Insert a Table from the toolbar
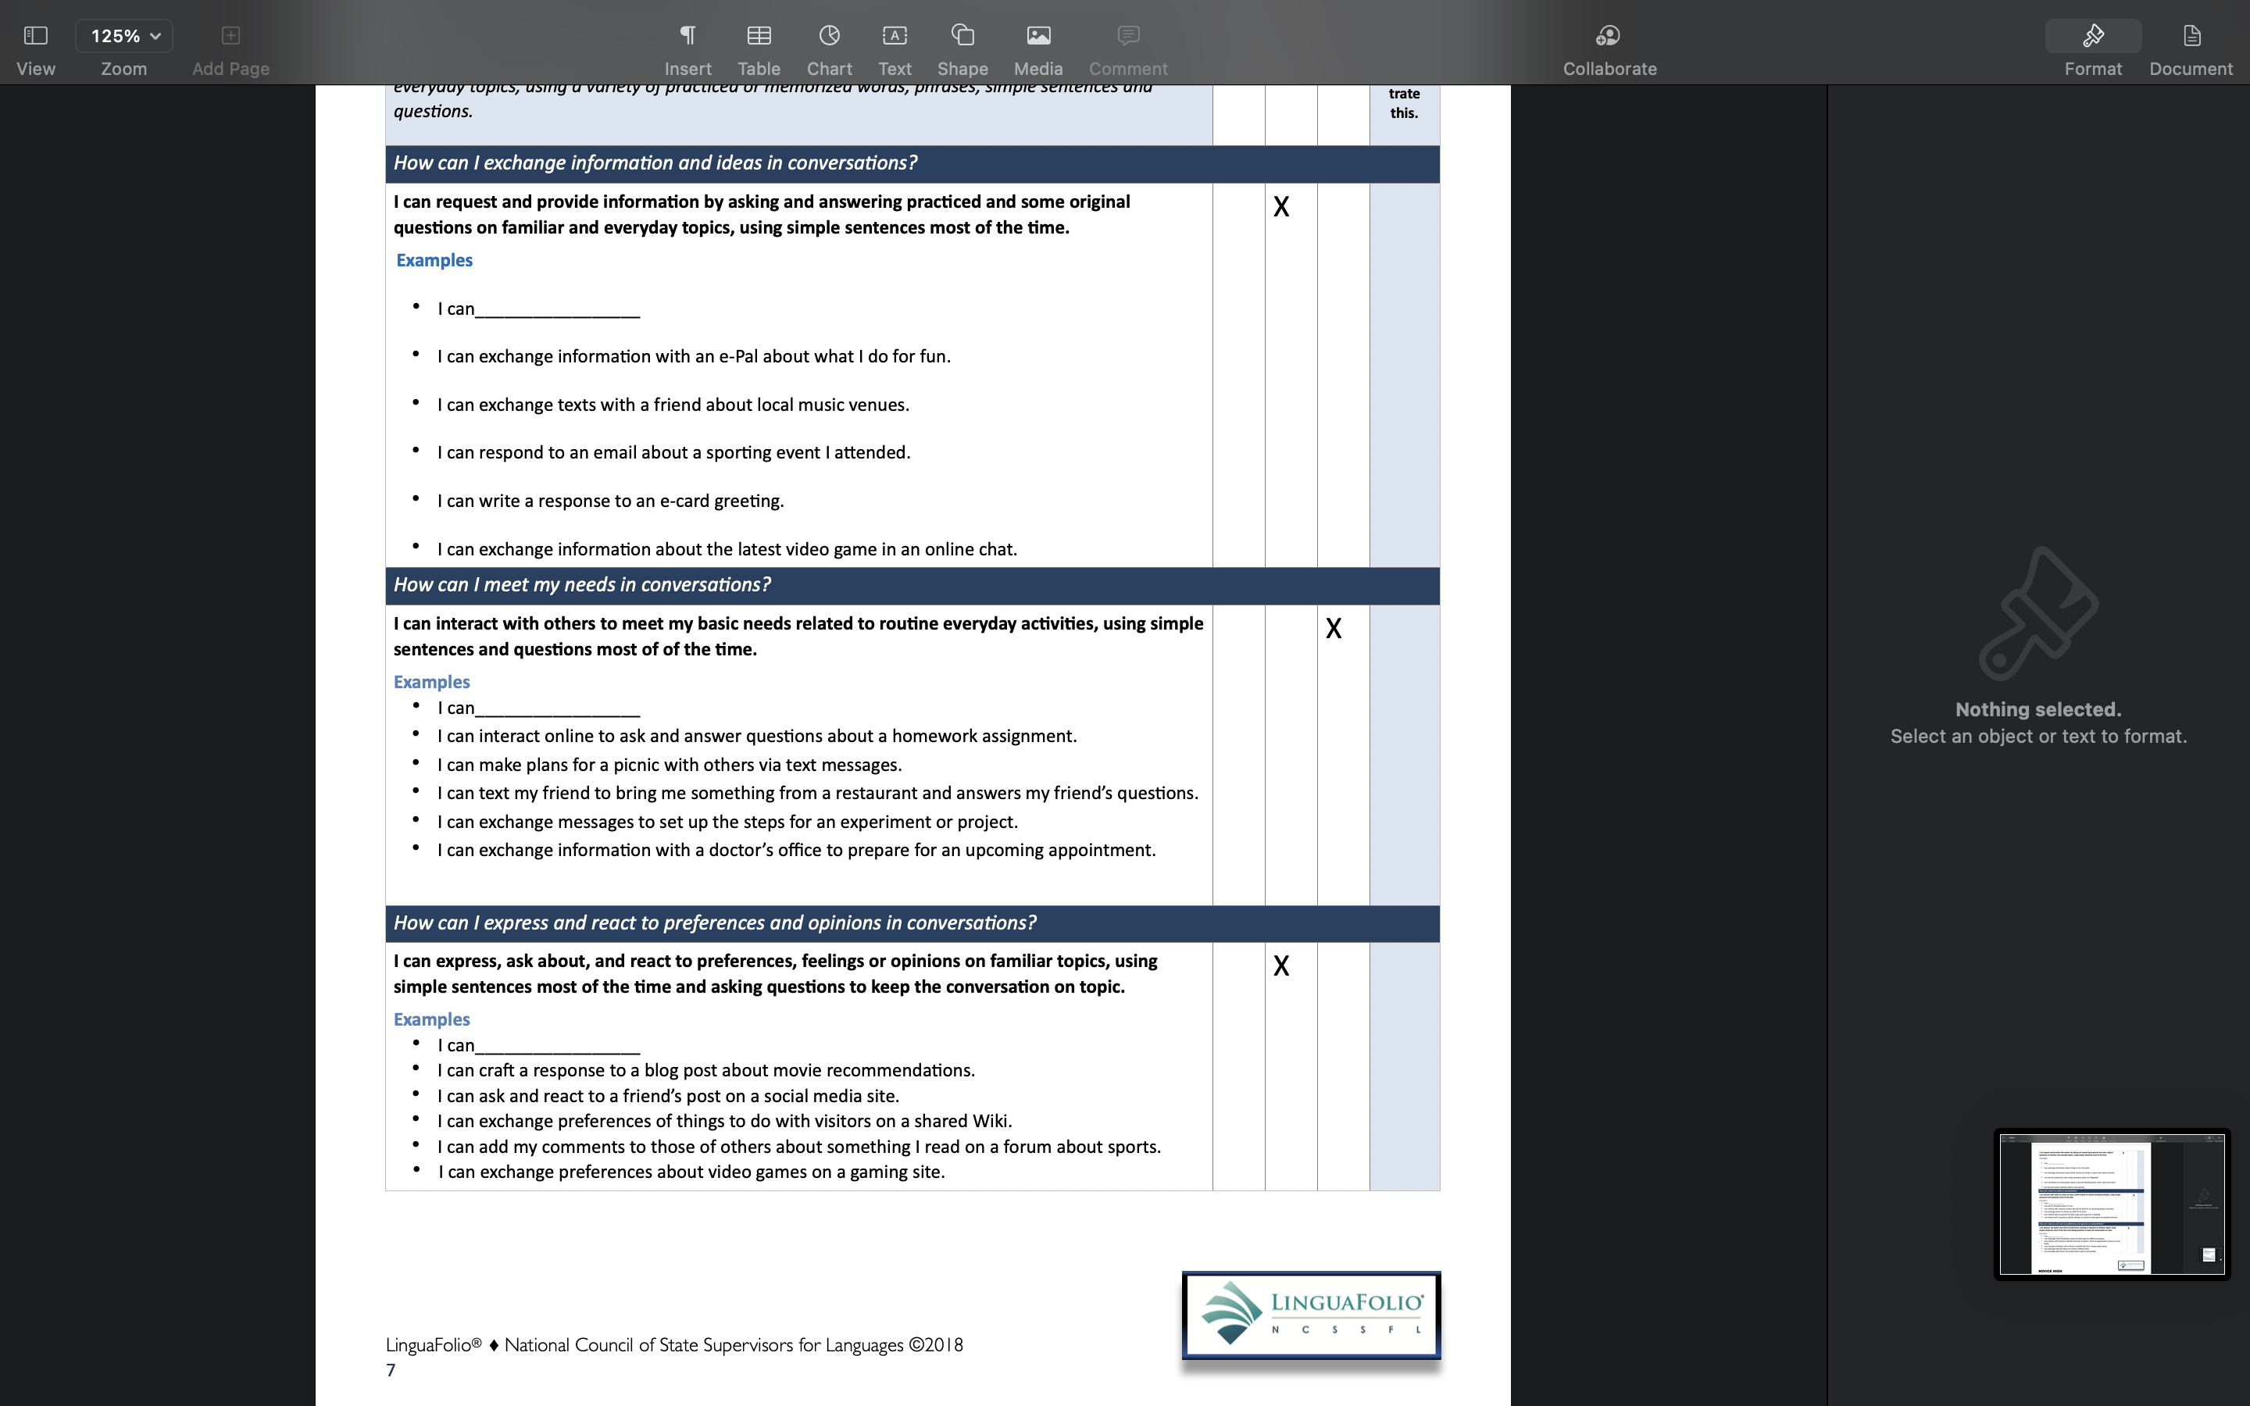Image resolution: width=2250 pixels, height=1406 pixels. [x=759, y=48]
